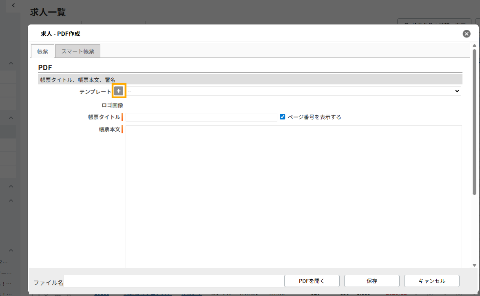The height and width of the screenshot is (296, 480).
Task: Switch to the 帳票 tab
Action: (x=43, y=51)
